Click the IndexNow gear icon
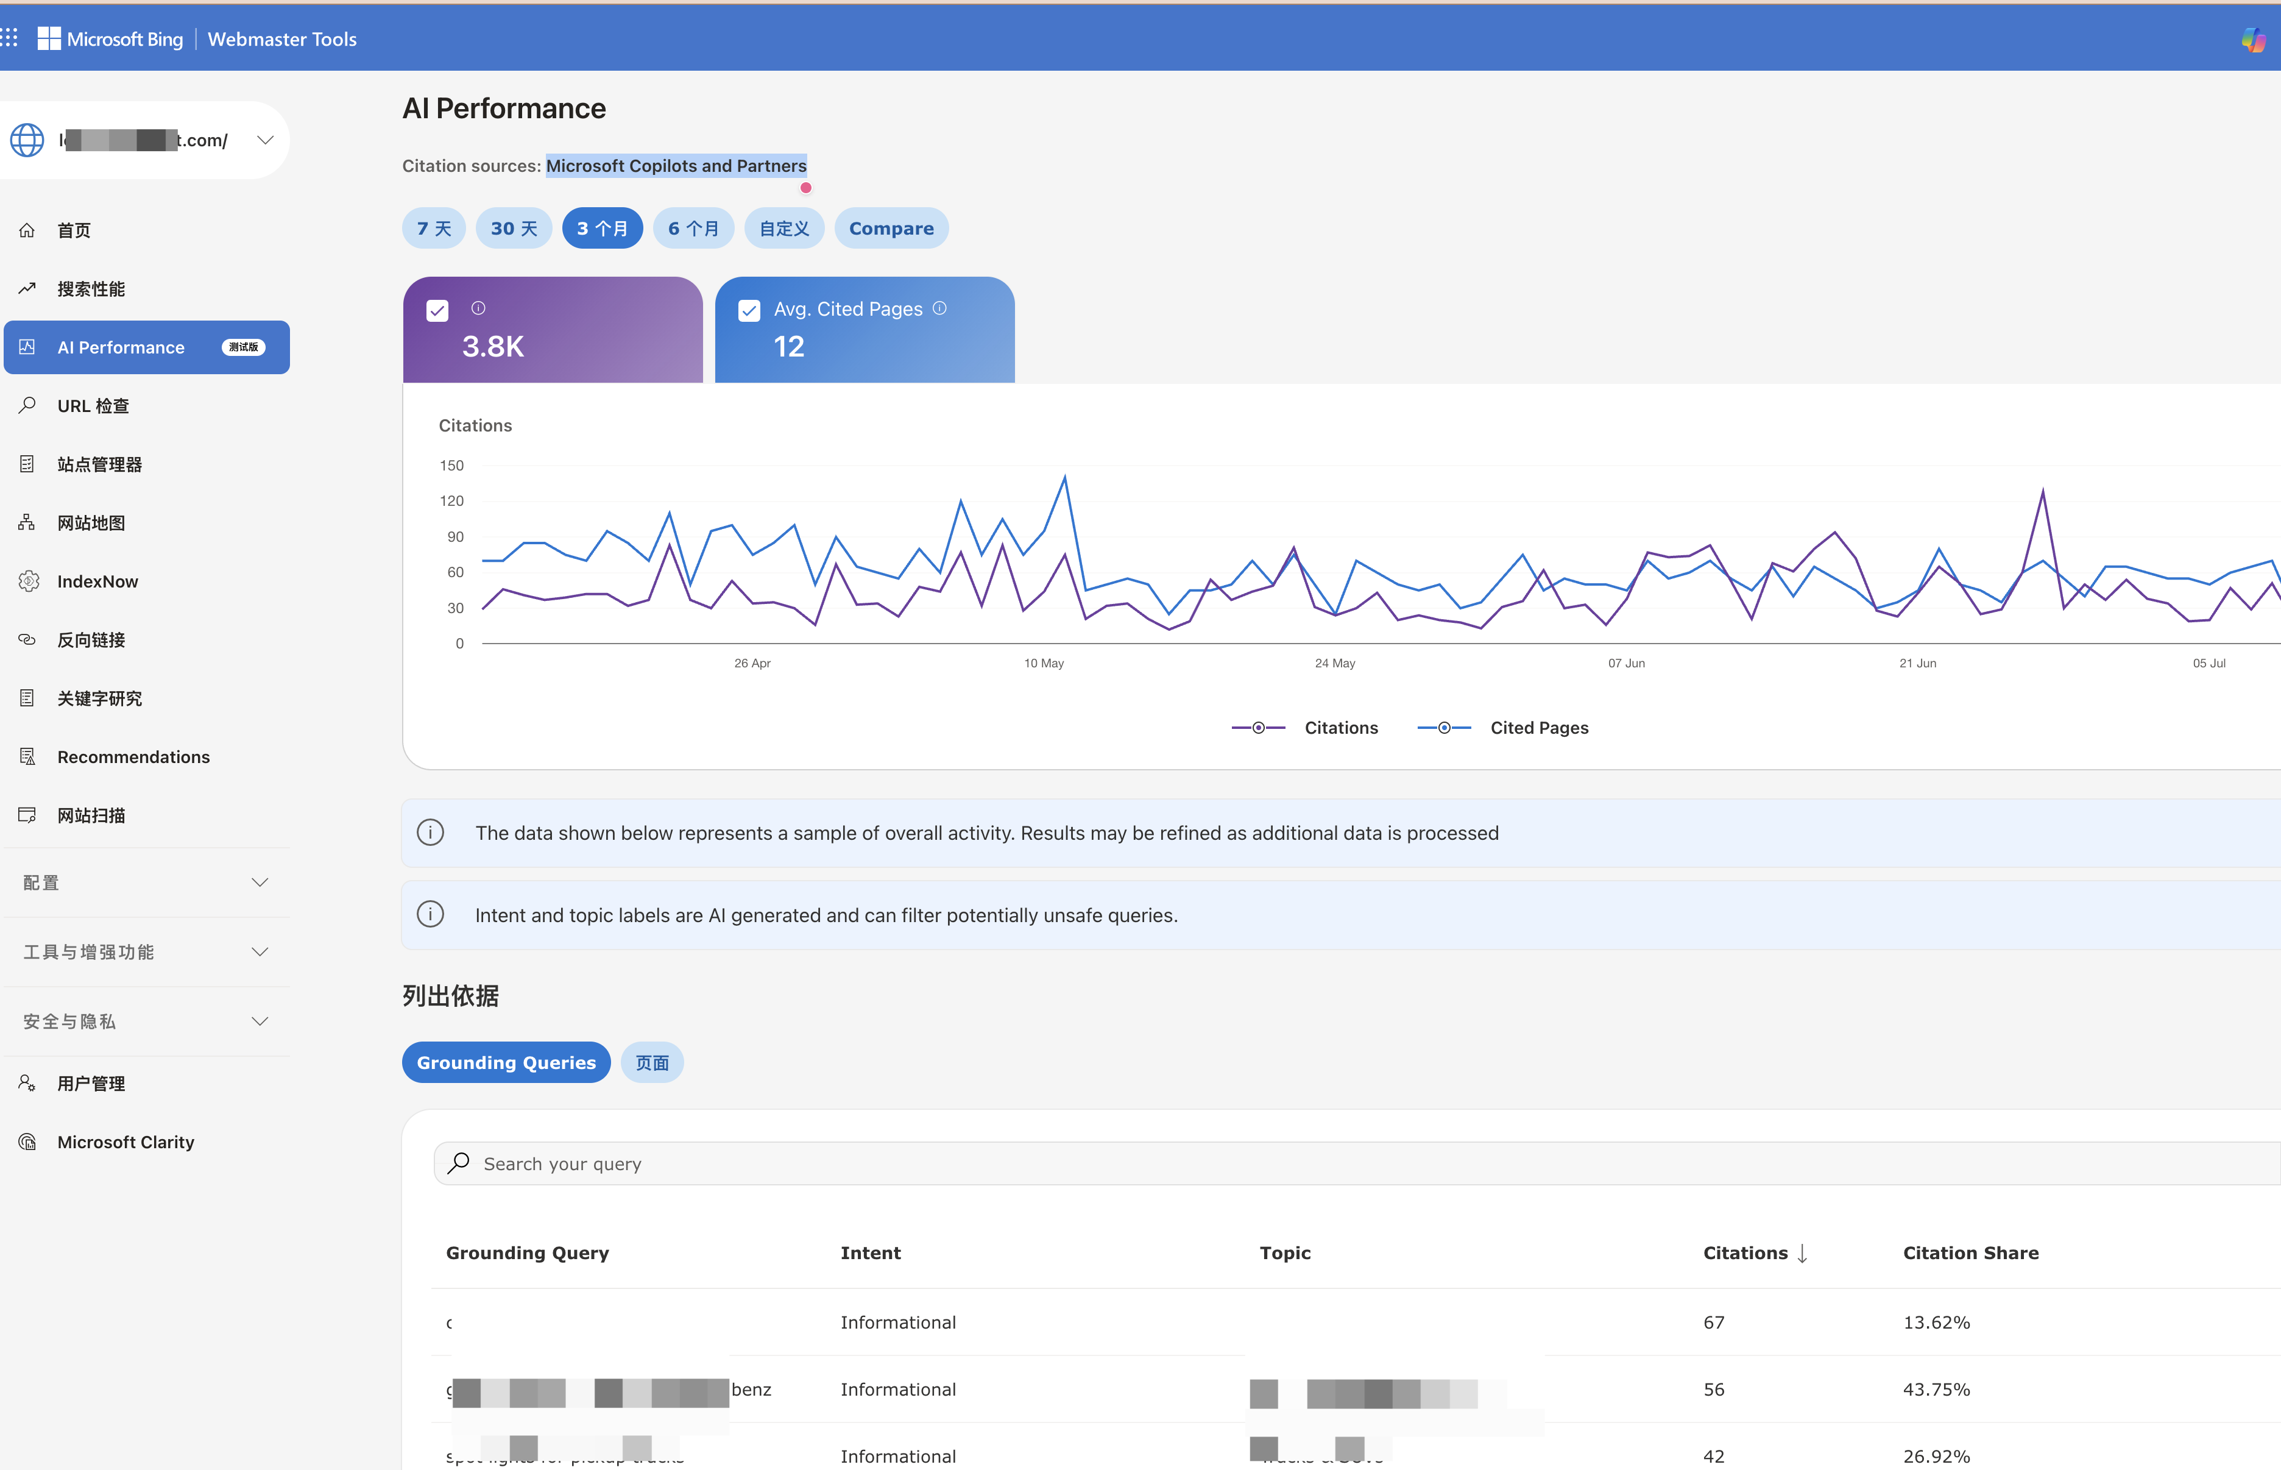Image resolution: width=2281 pixels, height=1470 pixels. click(x=27, y=581)
